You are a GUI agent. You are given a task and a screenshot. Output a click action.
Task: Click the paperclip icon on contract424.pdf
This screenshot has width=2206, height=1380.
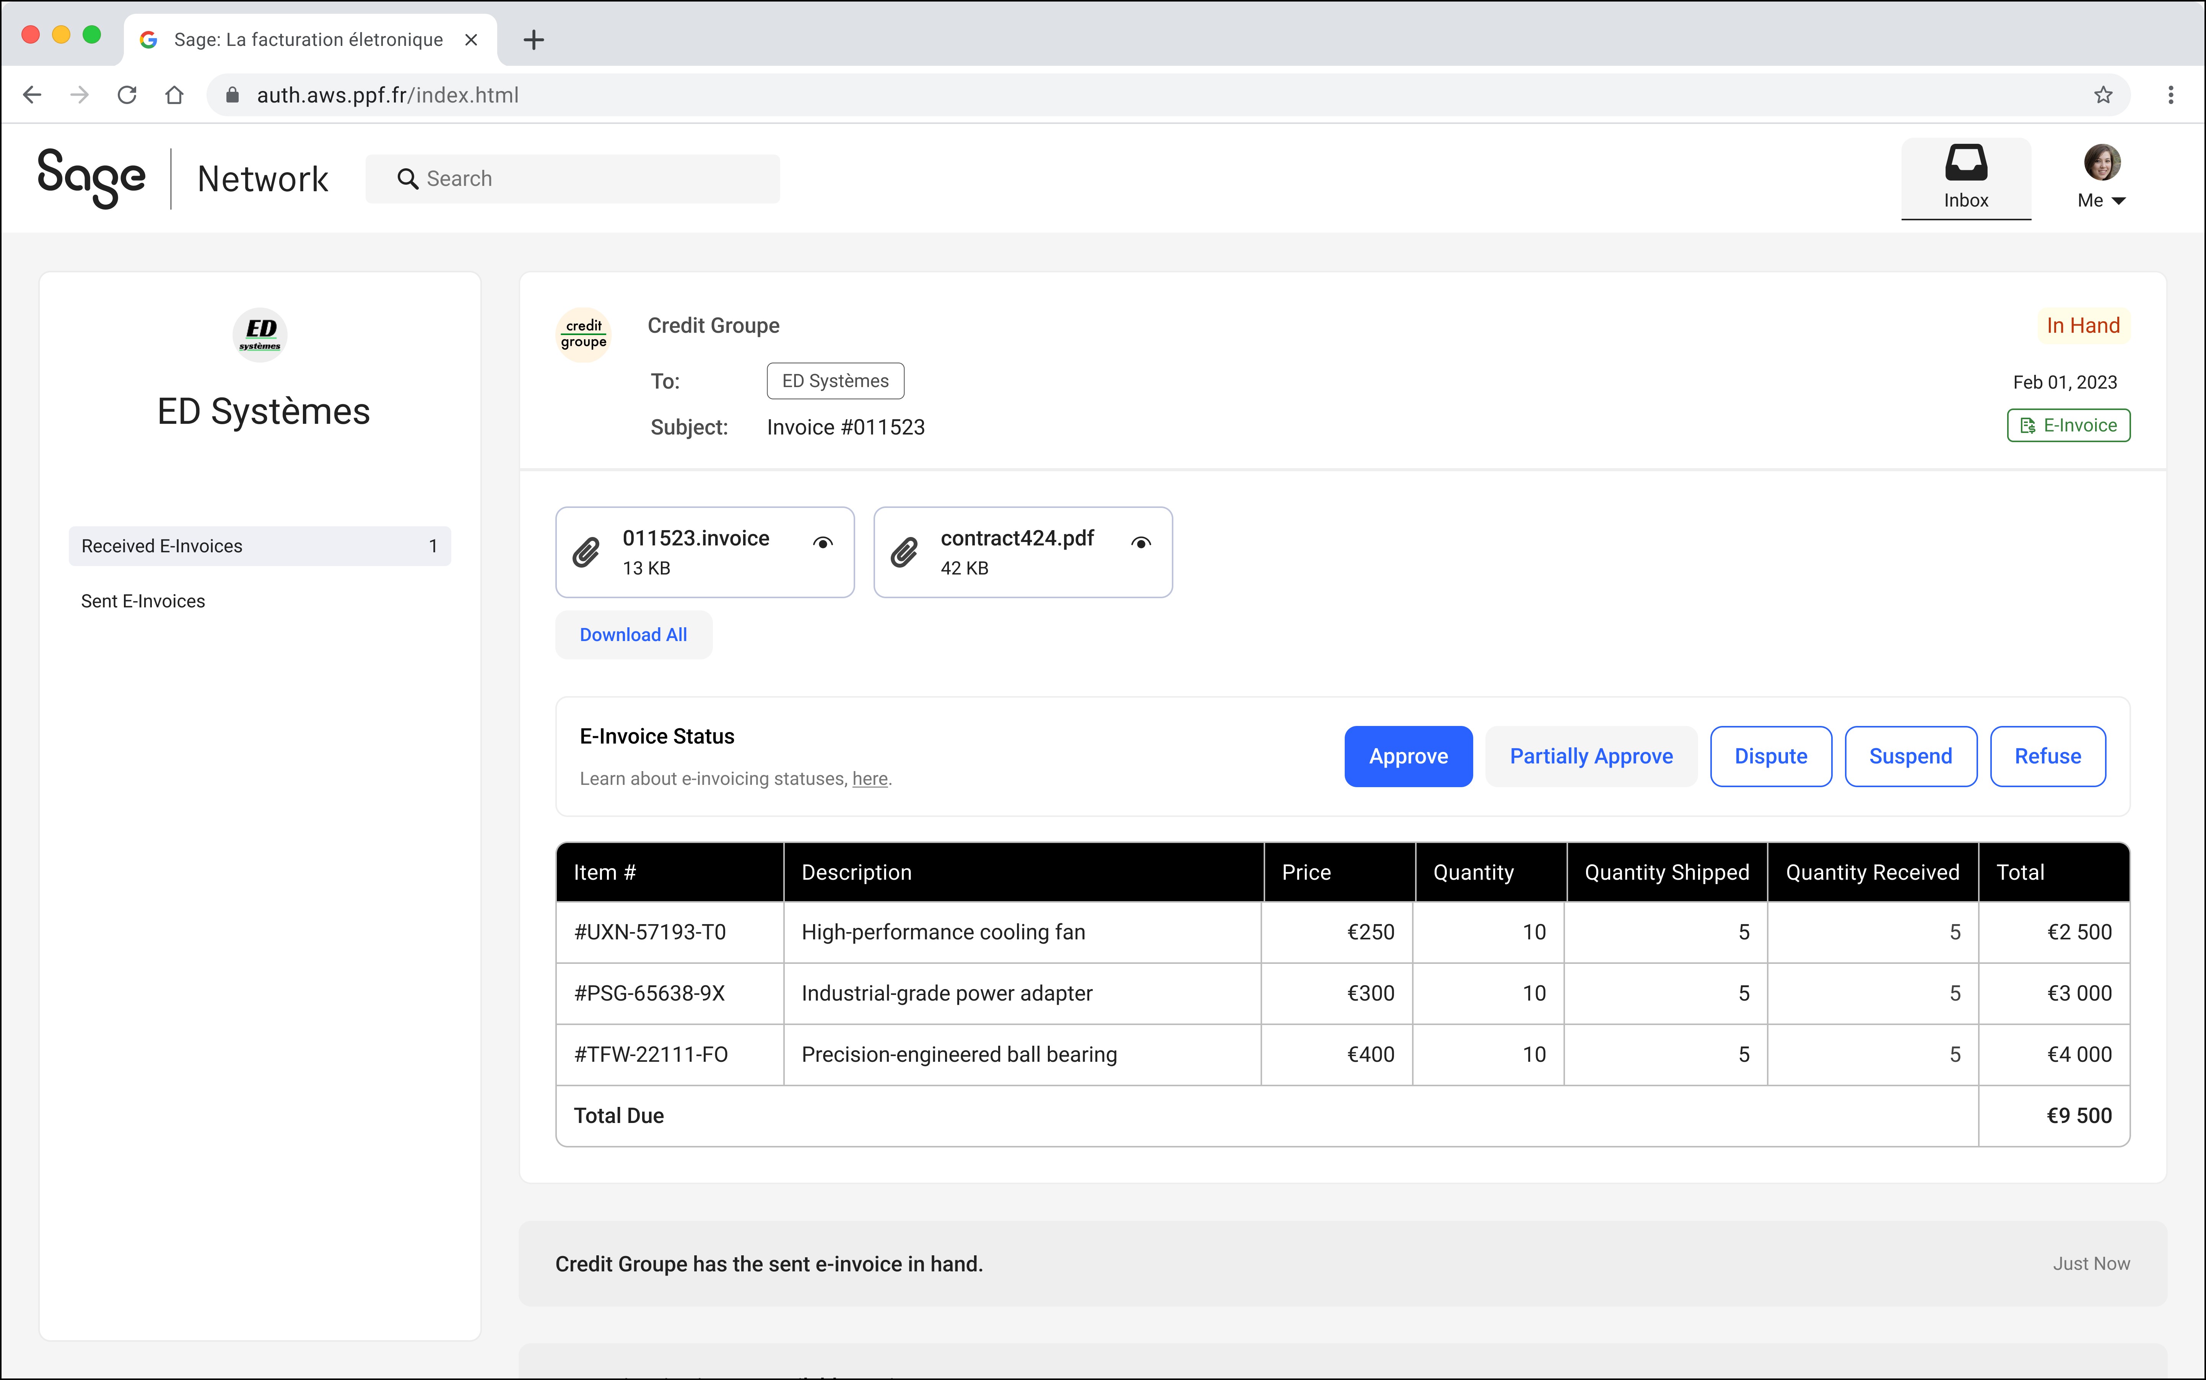tap(904, 552)
